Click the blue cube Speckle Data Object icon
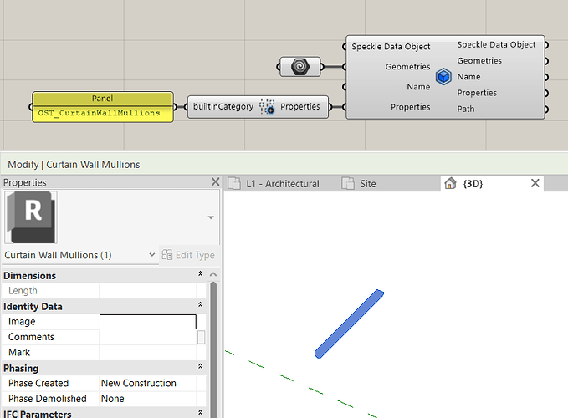This screenshot has height=418, width=568. [443, 77]
